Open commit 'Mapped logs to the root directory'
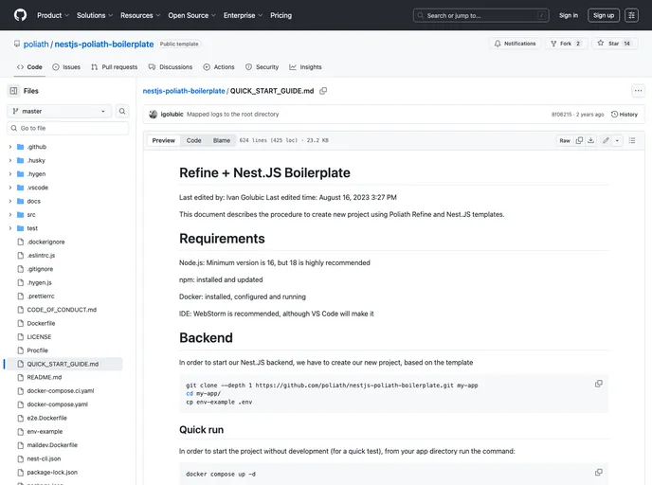Viewport: 652px width, 485px height. pyautogui.click(x=232, y=115)
